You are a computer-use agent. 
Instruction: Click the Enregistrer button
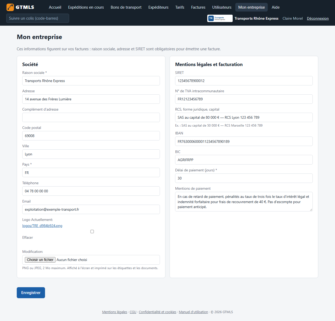click(31, 293)
